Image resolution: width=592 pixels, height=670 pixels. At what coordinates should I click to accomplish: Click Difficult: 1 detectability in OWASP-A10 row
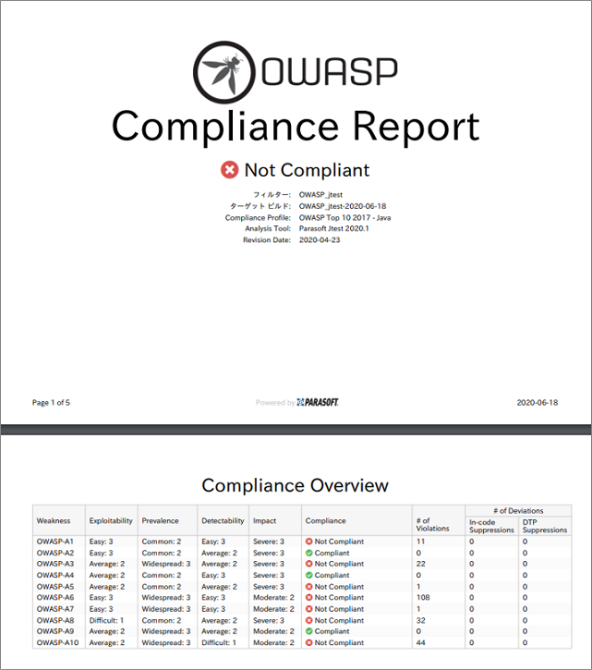tap(219, 642)
